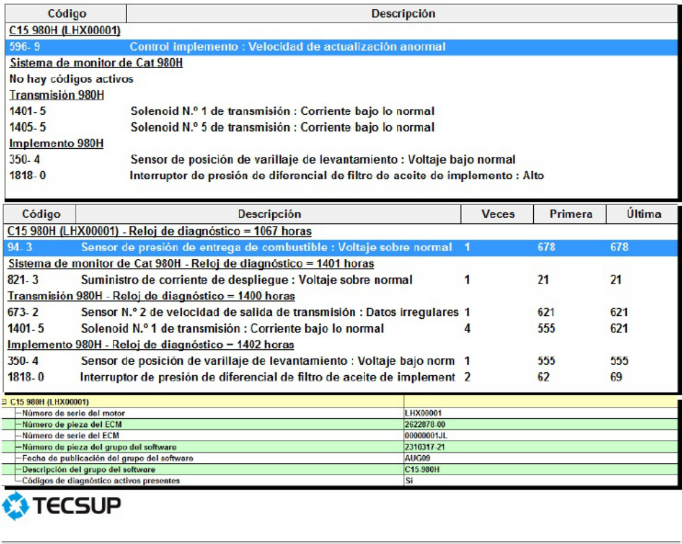682x544 pixels.
Task: Click the ECM part number value 2622878-00
Action: point(425,425)
